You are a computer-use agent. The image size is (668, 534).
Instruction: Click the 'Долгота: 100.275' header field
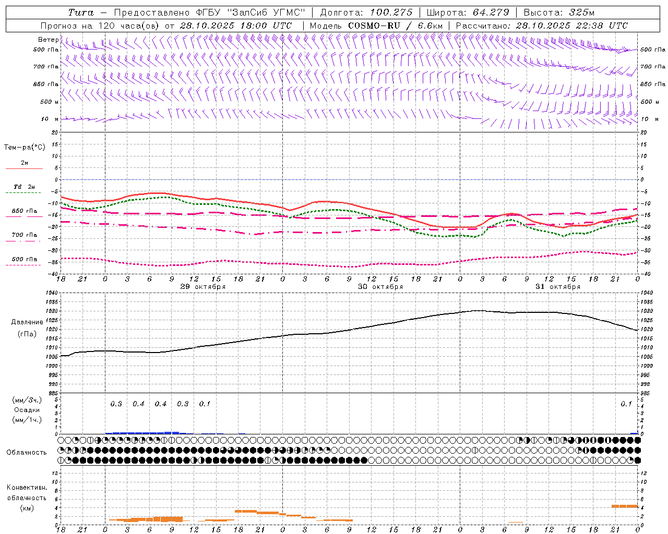[366, 13]
